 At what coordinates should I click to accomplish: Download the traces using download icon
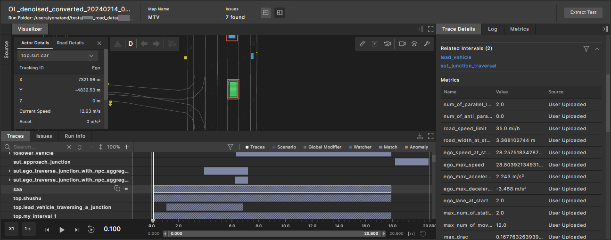click(x=420, y=136)
